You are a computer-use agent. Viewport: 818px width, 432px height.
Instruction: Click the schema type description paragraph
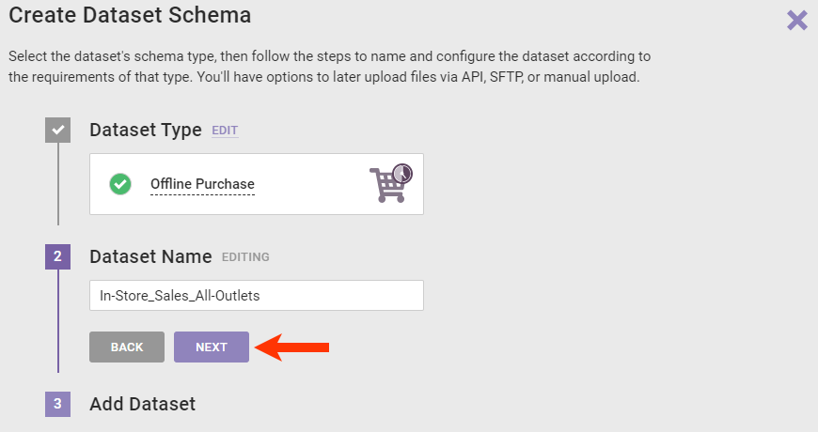point(329,67)
